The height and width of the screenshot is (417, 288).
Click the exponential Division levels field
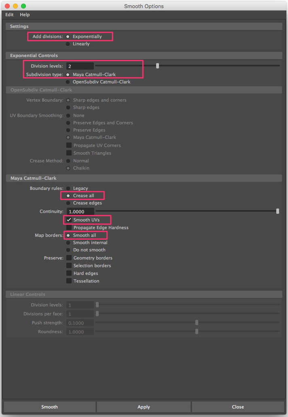(x=80, y=66)
